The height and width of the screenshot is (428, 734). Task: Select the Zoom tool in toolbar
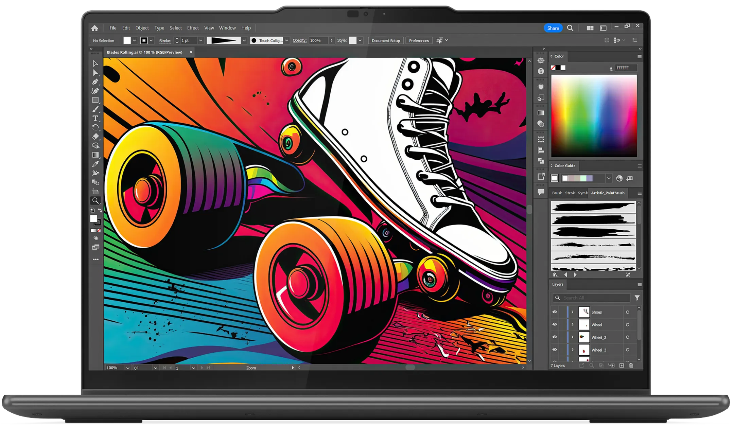click(x=95, y=201)
